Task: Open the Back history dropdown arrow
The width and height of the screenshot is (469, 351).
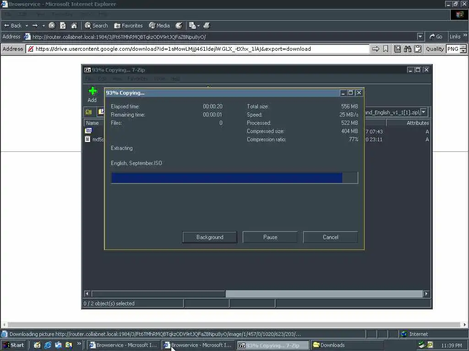Action: (x=27, y=26)
